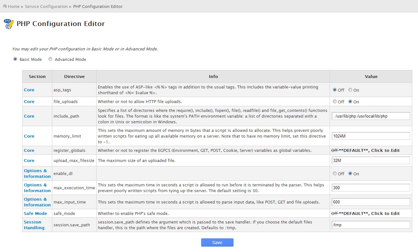
Task: Click the Home icon in breadcrumb
Action: (x=5, y=6)
